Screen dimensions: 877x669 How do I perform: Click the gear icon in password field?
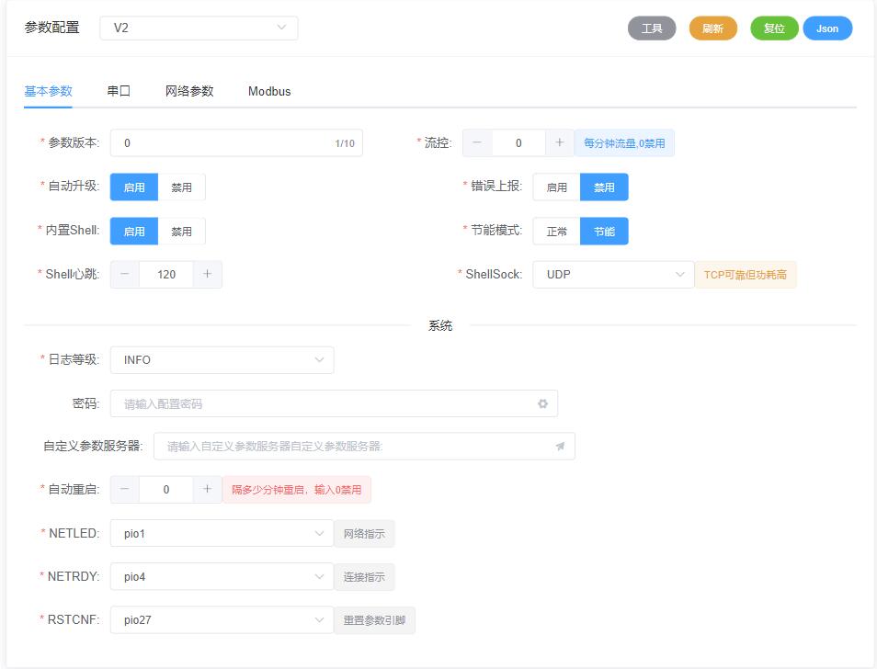(x=542, y=403)
